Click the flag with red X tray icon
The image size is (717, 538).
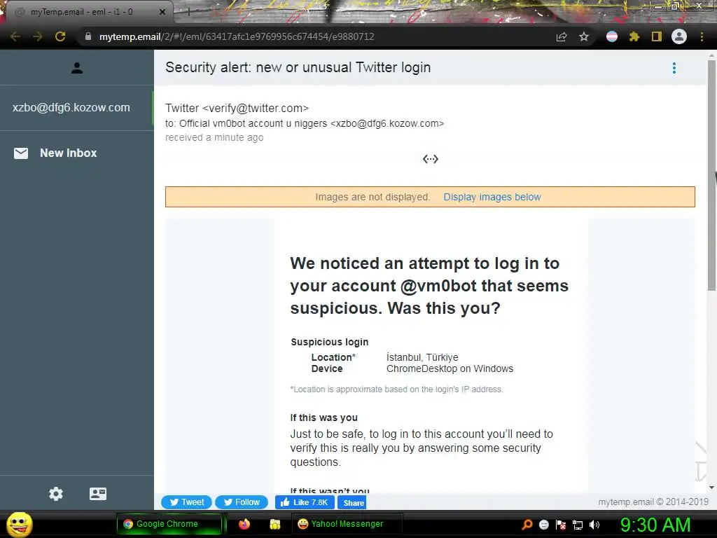coord(561,525)
